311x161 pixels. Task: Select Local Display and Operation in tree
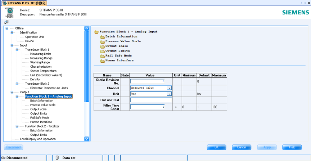(x=38, y=139)
